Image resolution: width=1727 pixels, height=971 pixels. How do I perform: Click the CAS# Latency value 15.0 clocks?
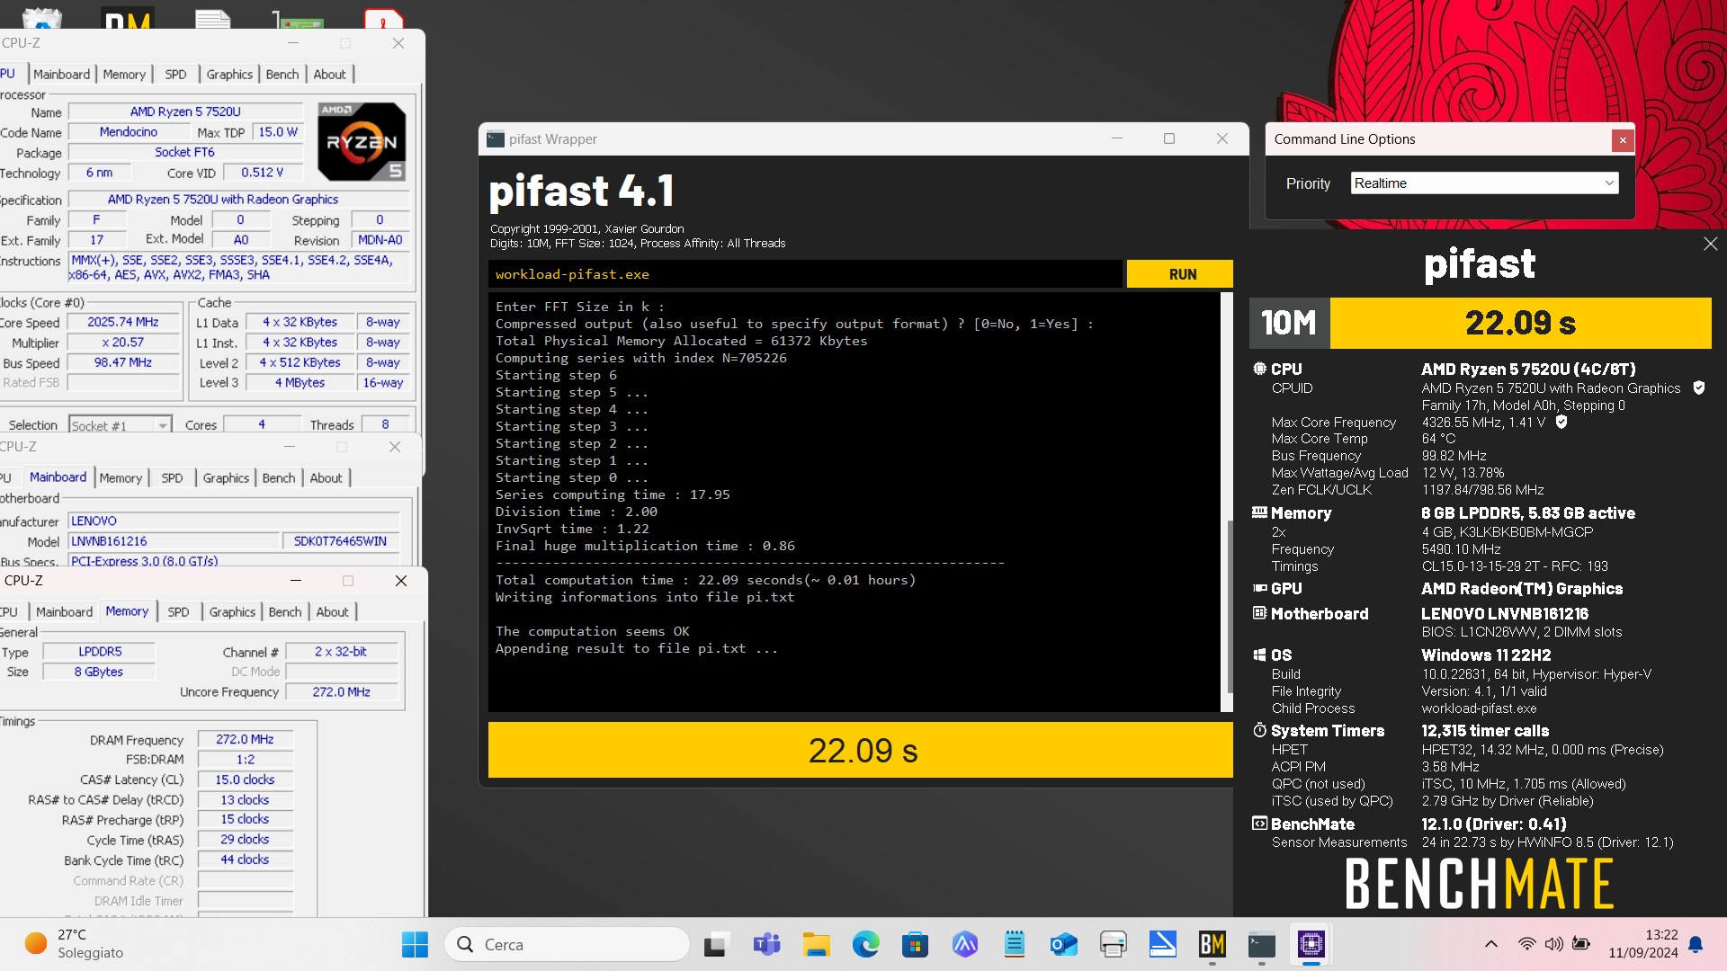pos(245,779)
